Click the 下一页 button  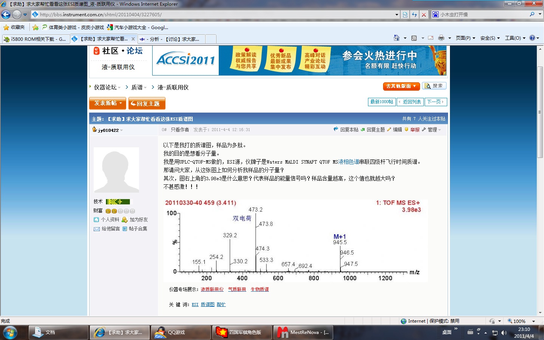coord(436,102)
